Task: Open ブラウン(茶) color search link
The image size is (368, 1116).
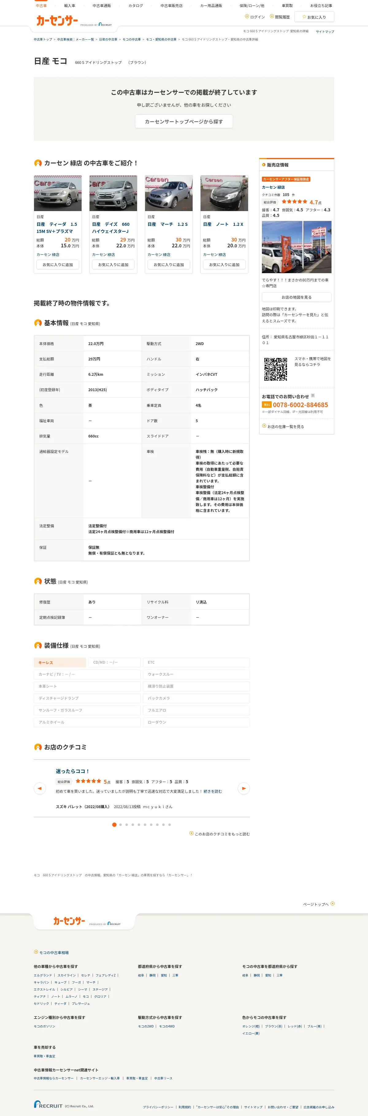Action: tap(273, 1026)
